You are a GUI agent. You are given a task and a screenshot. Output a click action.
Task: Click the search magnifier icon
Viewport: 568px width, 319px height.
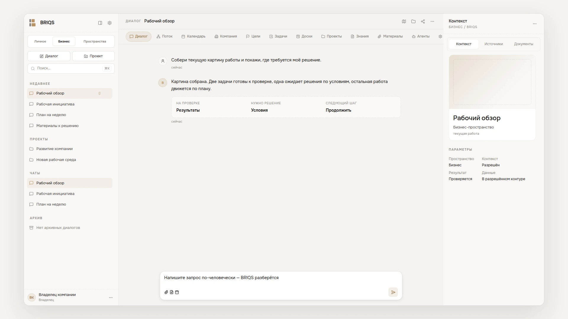tap(33, 69)
